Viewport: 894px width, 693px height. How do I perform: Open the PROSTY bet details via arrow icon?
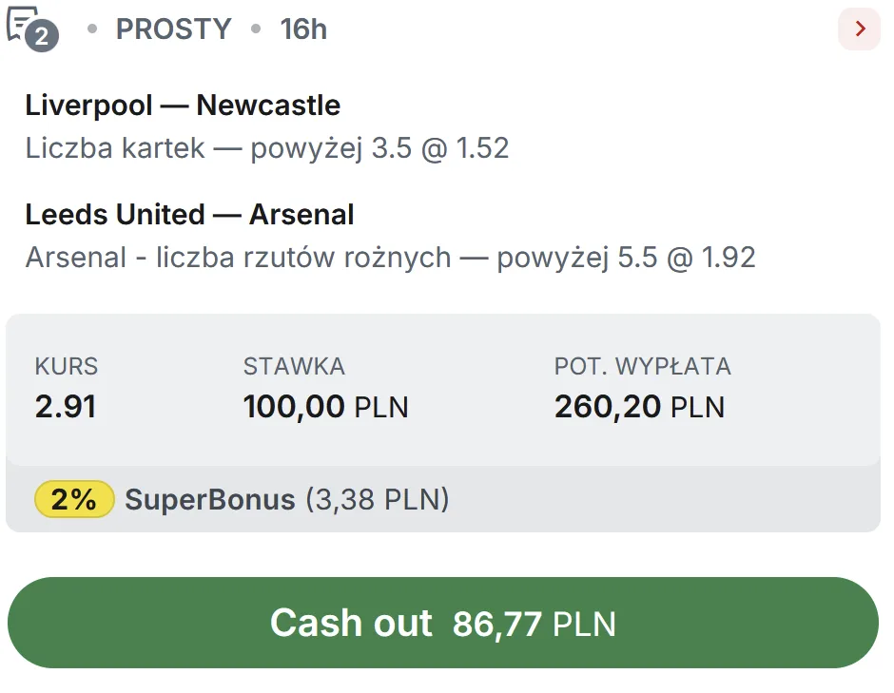tap(859, 29)
